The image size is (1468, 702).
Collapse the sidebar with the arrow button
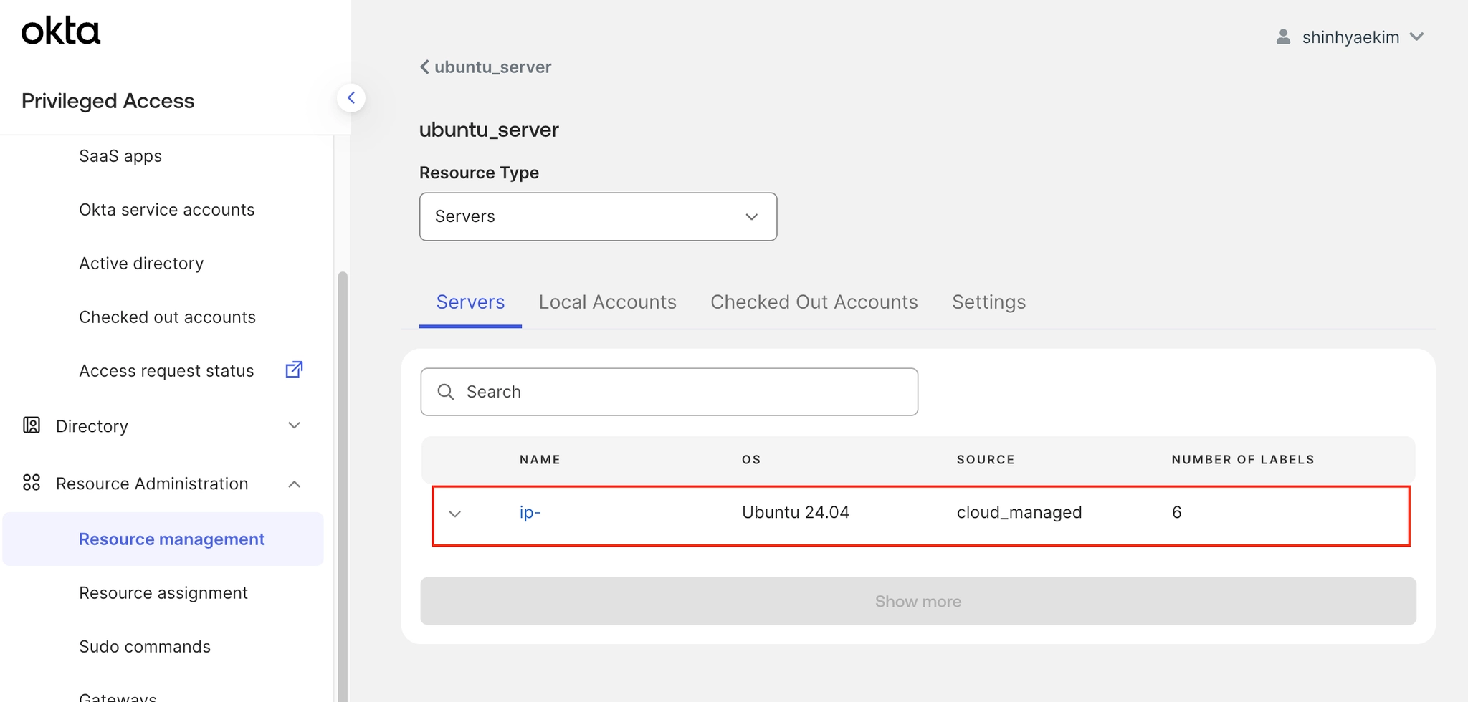[x=351, y=98]
